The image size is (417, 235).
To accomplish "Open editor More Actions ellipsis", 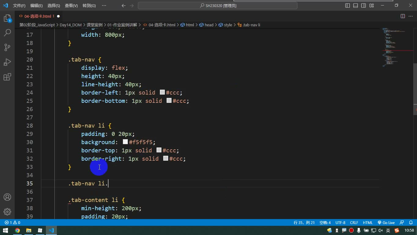I will pos(411,16).
